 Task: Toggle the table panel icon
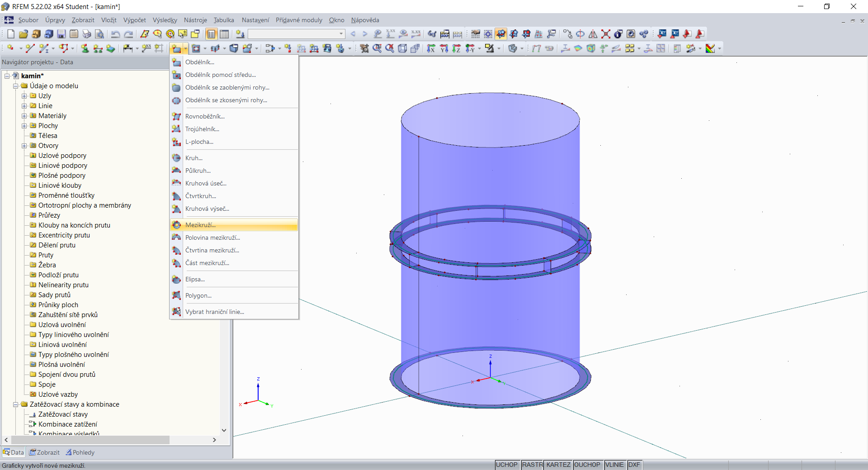[224, 34]
